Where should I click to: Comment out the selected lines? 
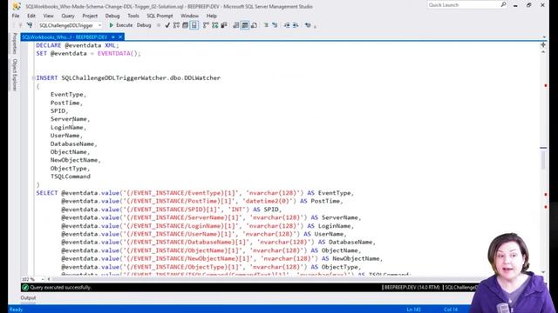coord(266,25)
